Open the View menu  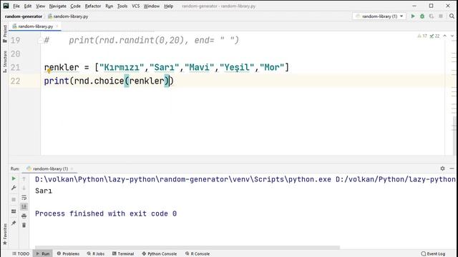(x=40, y=6)
